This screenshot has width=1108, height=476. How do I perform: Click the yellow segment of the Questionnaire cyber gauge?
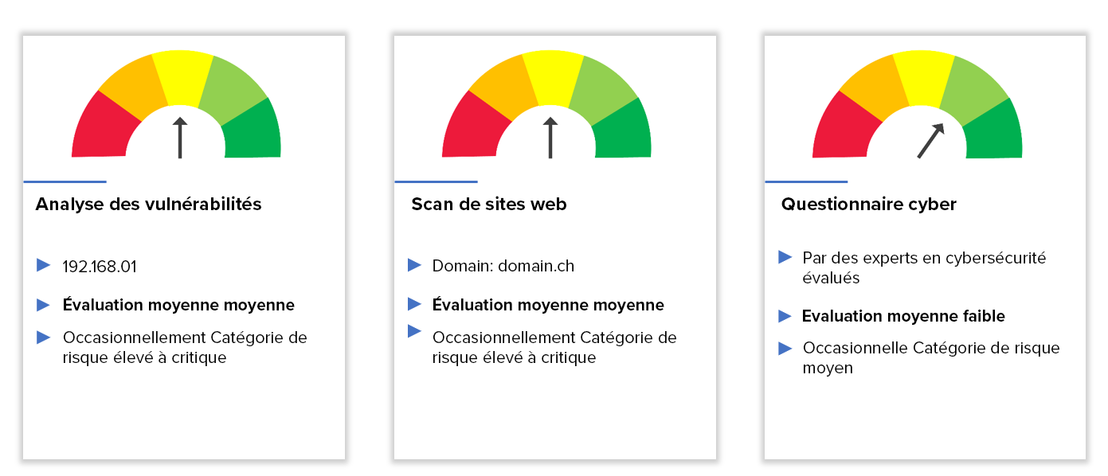pyautogui.click(x=924, y=77)
